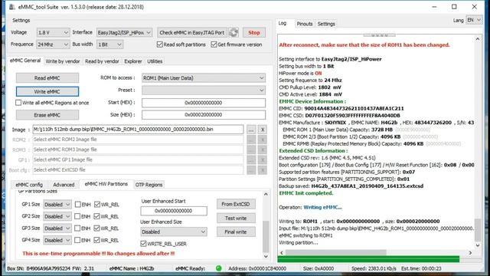490x276 pixels.
Task: Click the Write eMMC button
Action: [47, 91]
